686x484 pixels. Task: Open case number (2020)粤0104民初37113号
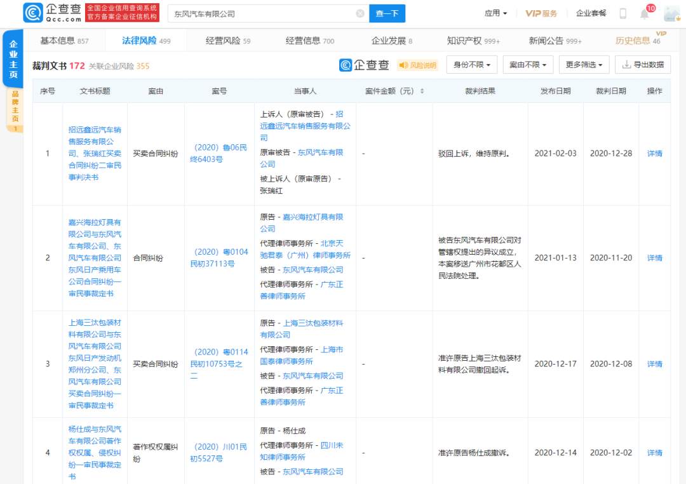click(x=219, y=258)
